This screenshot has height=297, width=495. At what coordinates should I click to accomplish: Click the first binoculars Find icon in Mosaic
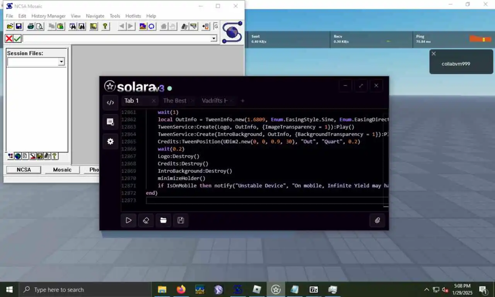click(x=73, y=26)
